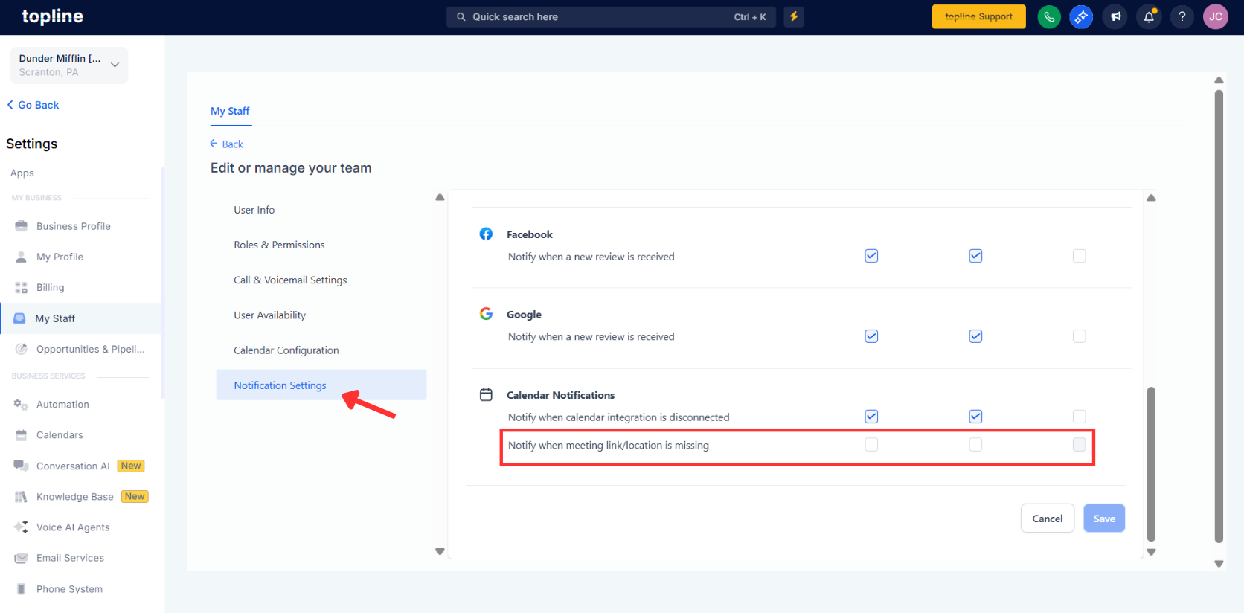Check third Google review notification checkbox

point(1079,336)
